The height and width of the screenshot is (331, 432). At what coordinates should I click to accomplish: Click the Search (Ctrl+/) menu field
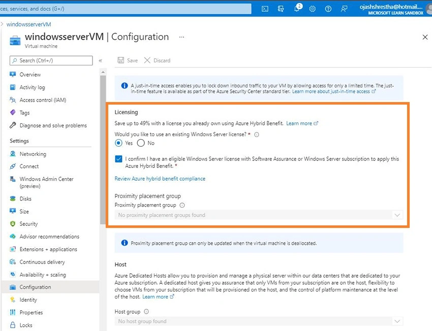[x=51, y=60]
